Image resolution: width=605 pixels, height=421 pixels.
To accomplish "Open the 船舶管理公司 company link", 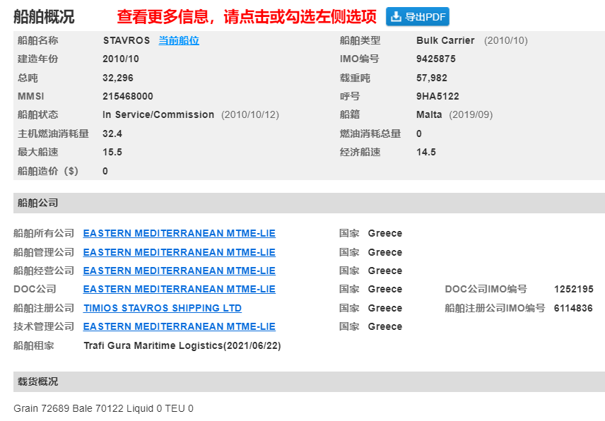I will 179,252.
